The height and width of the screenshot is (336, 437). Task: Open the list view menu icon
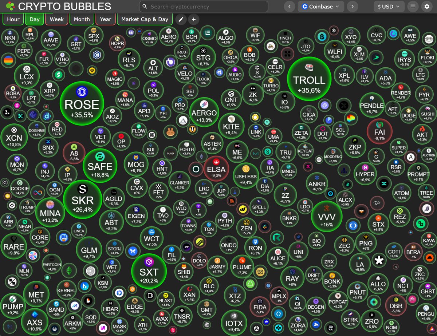click(x=413, y=7)
